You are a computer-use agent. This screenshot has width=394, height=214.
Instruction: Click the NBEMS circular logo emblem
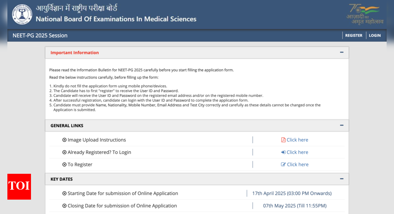(23, 14)
